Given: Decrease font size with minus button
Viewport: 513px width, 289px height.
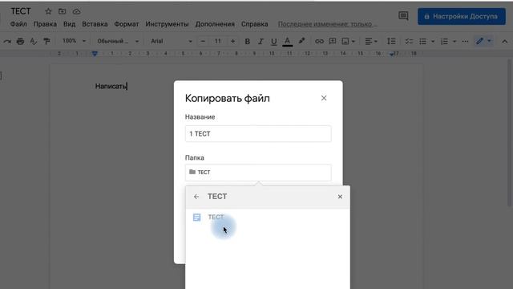Looking at the screenshot, I should [x=203, y=41].
